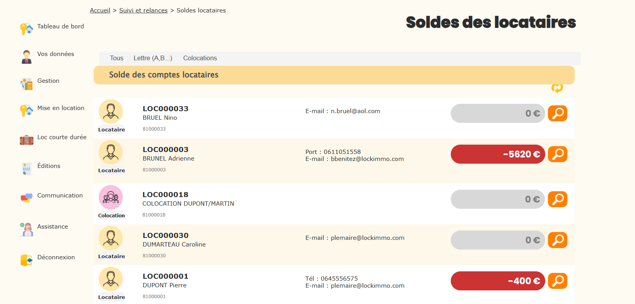635x304 pixels.
Task: Switch to Lettre (A,B...) filter
Action: (153, 58)
